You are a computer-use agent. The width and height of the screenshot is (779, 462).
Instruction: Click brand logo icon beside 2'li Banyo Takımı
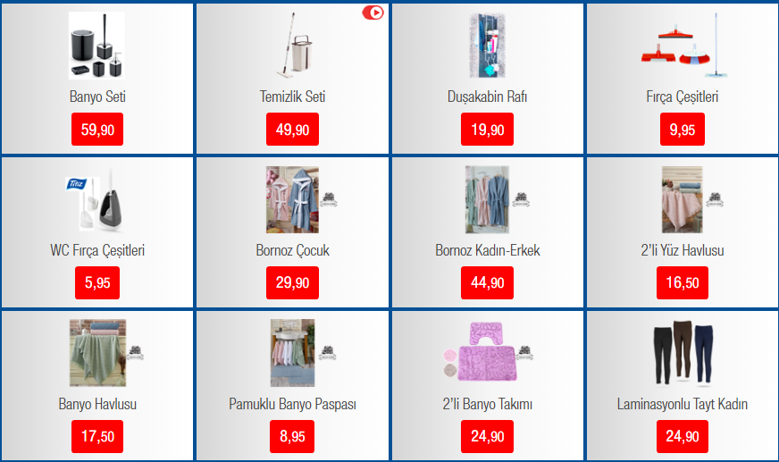click(524, 353)
